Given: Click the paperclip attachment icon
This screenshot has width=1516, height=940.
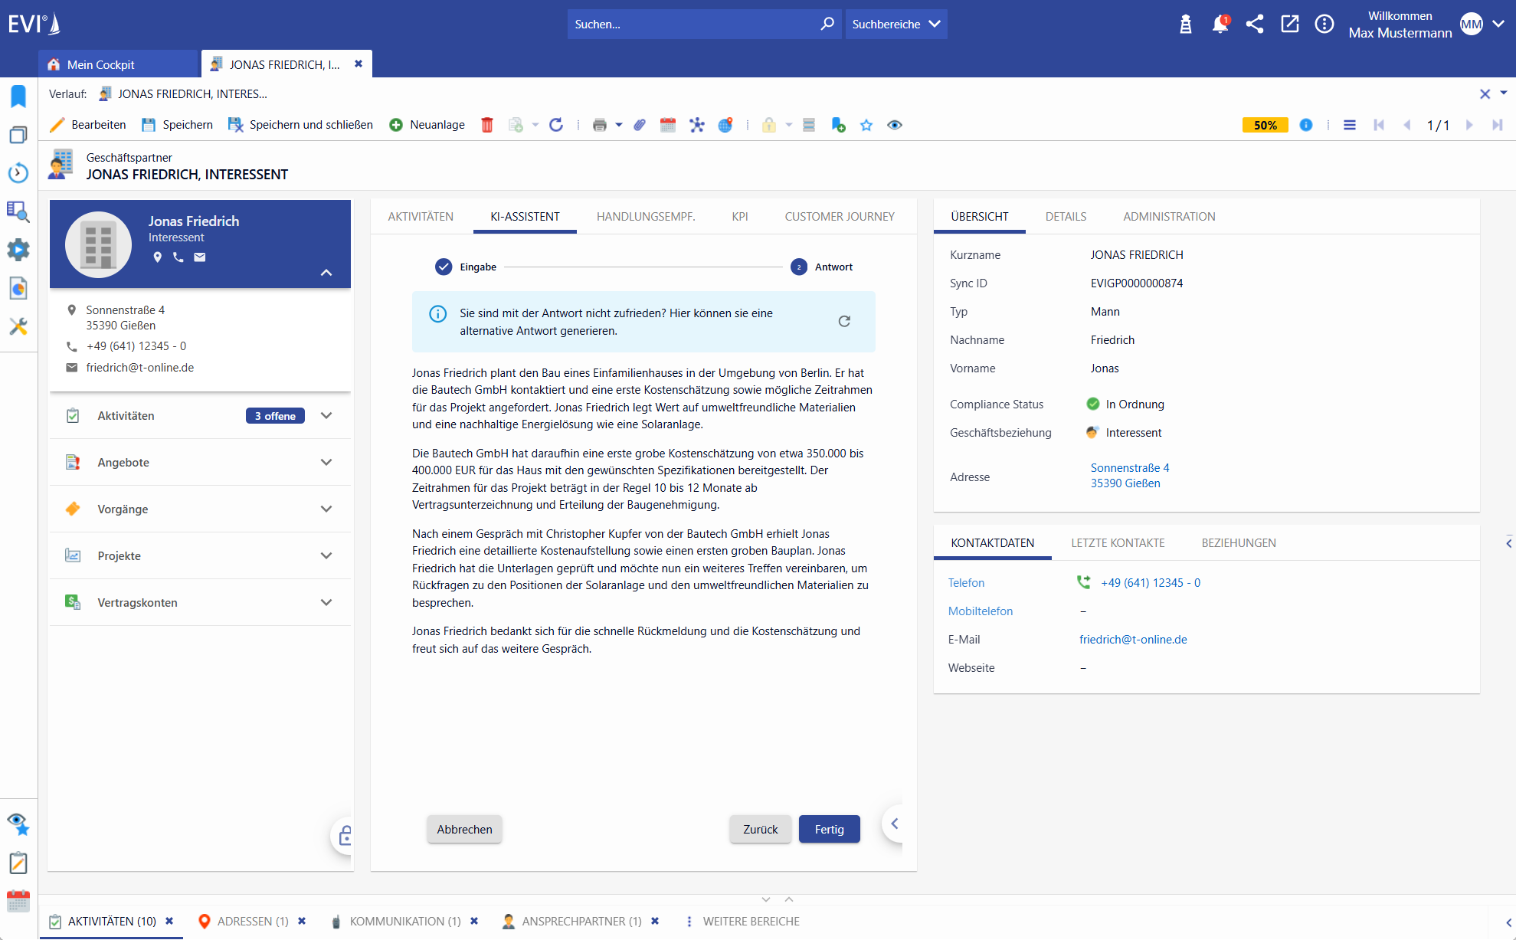Looking at the screenshot, I should 640,125.
